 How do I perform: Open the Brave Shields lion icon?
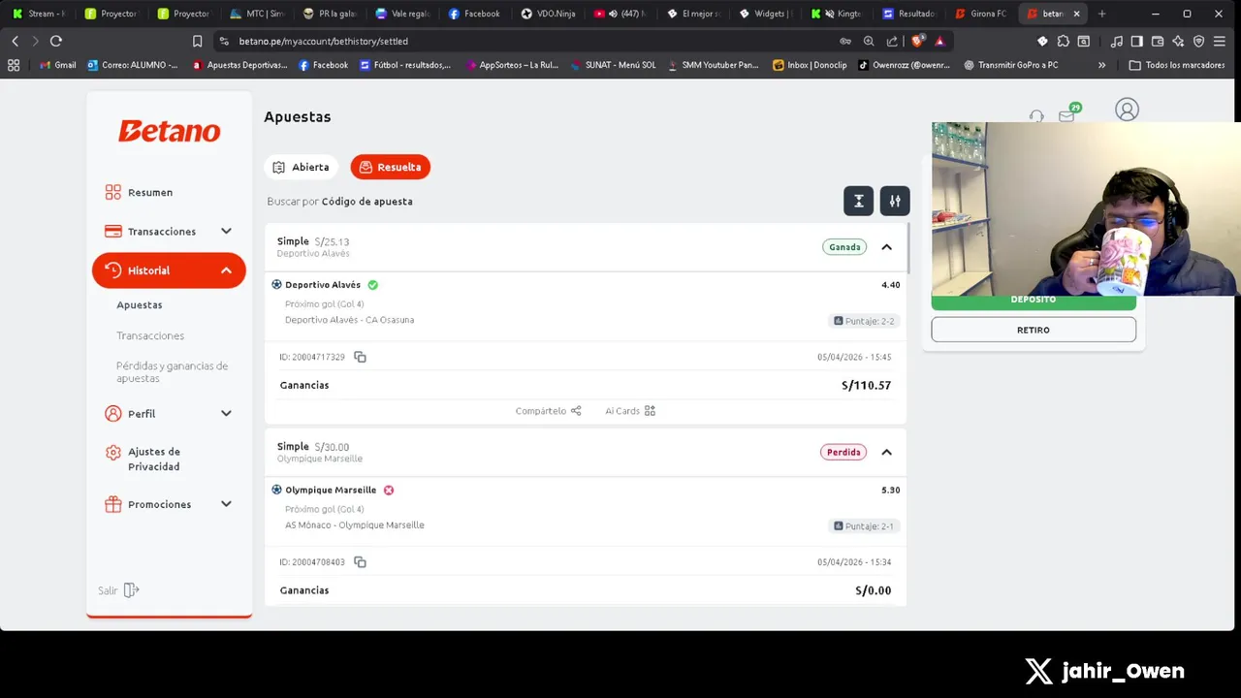pyautogui.click(x=917, y=41)
